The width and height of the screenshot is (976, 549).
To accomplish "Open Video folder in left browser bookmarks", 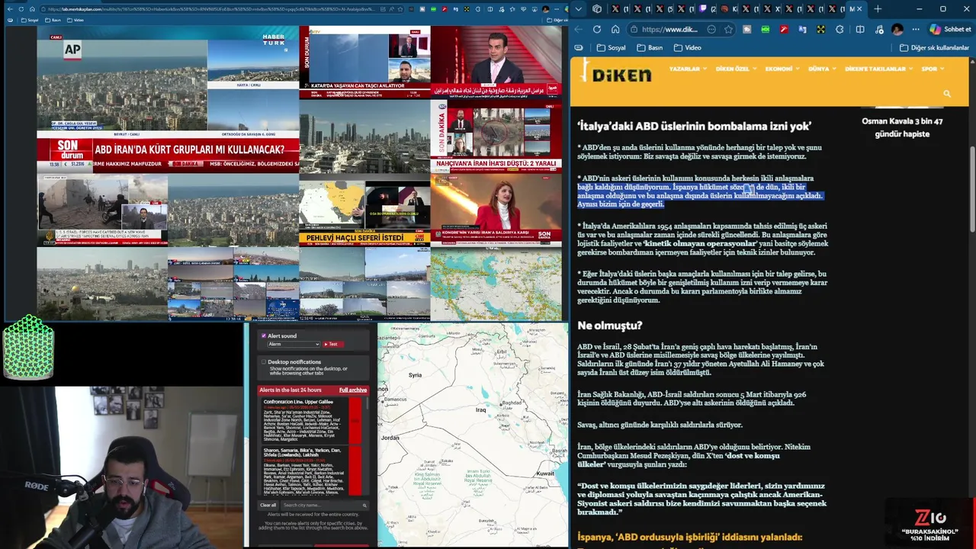I will (x=75, y=20).
